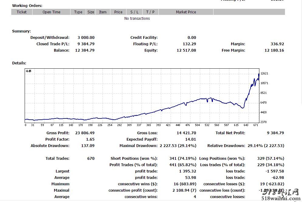Click the 'Profit Factor:' label

[57, 139]
